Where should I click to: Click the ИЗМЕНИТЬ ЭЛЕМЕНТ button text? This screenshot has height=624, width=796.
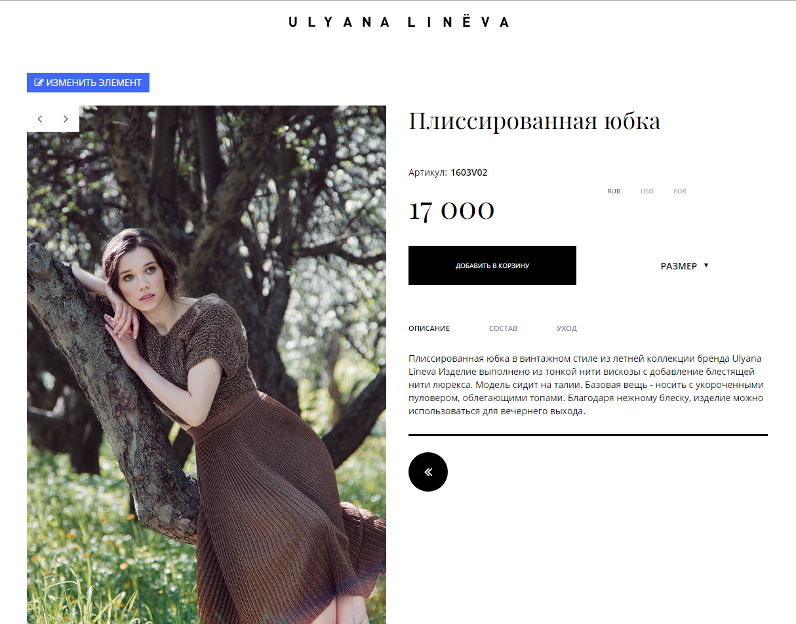(x=94, y=83)
